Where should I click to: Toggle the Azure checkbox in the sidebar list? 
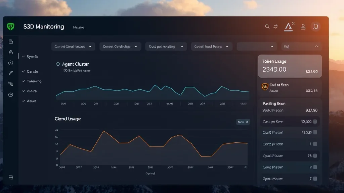click(x=23, y=91)
